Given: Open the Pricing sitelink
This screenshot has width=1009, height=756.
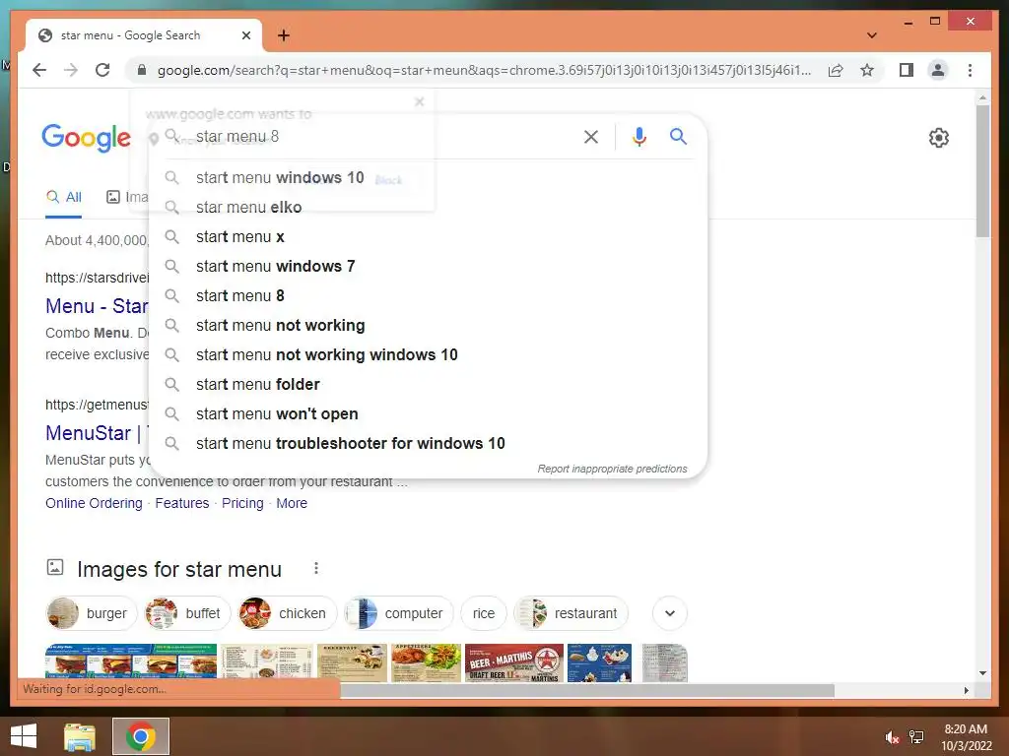Looking at the screenshot, I should click(x=242, y=503).
